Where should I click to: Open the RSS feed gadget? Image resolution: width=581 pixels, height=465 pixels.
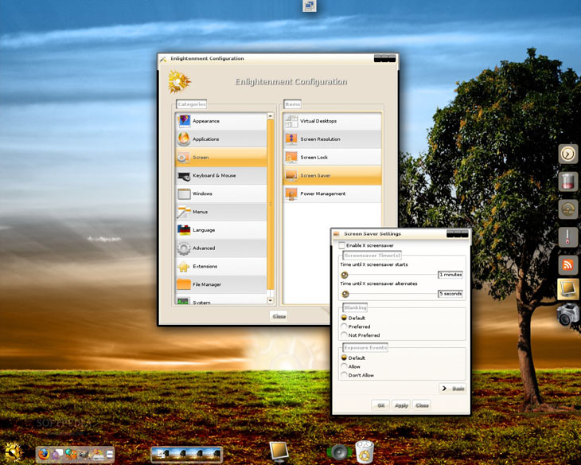click(568, 265)
